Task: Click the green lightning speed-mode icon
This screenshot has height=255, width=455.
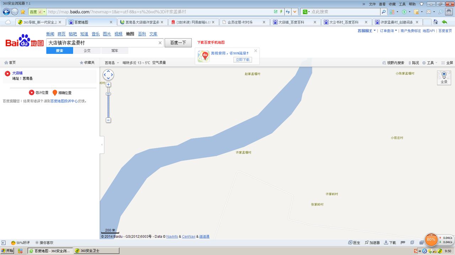Action: (281, 12)
